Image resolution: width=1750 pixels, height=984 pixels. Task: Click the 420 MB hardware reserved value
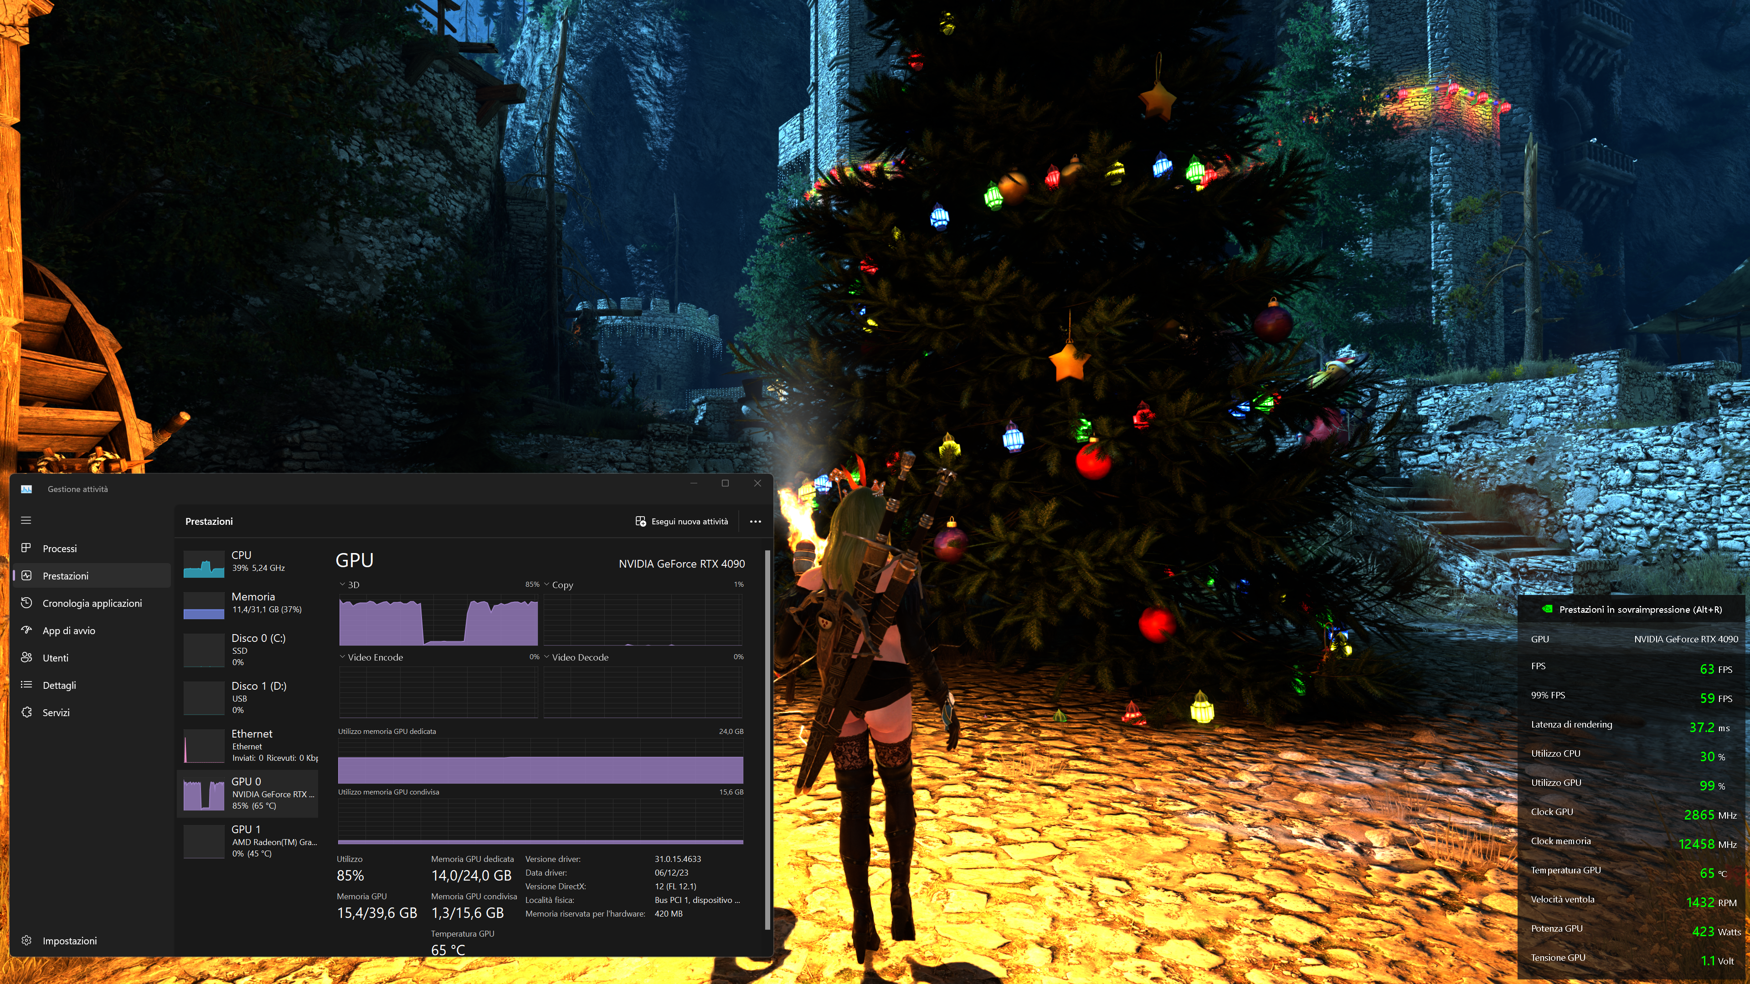(x=669, y=913)
